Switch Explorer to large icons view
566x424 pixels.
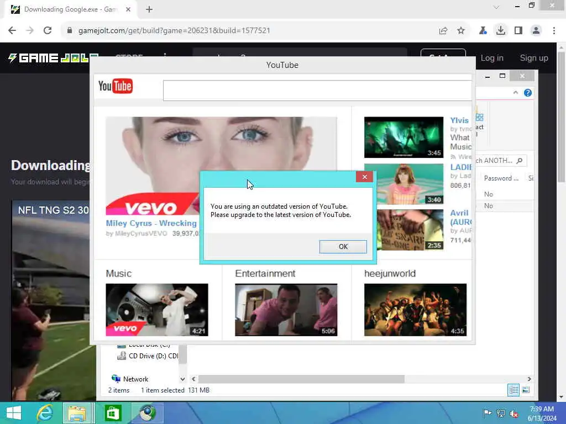[x=526, y=390]
